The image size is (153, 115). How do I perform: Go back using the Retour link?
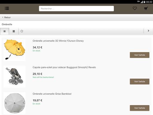[x=6, y=17]
